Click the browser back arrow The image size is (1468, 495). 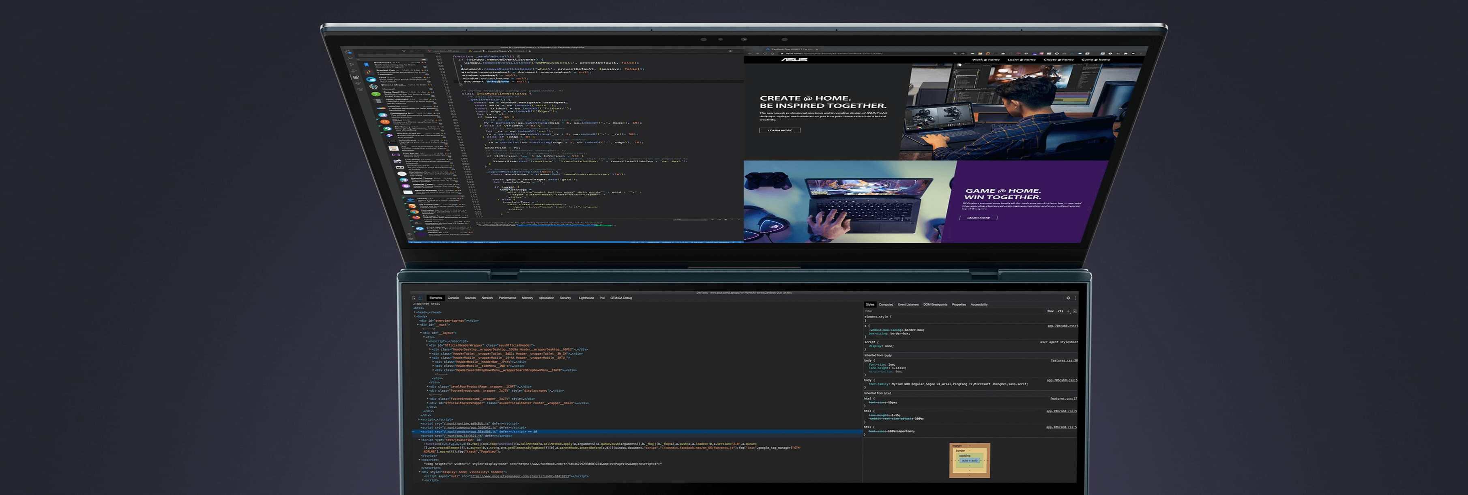click(x=749, y=54)
